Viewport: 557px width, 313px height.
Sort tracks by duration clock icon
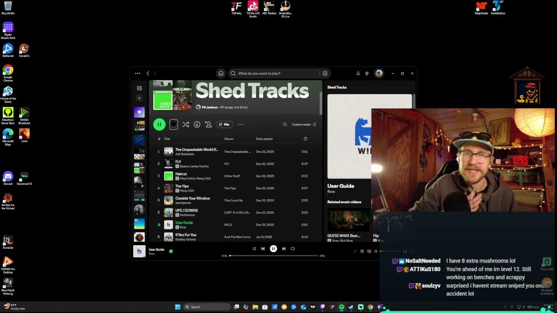(x=305, y=139)
